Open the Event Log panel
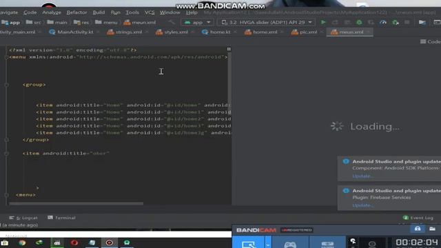Screen dimensions: 441x248 coord(418,218)
